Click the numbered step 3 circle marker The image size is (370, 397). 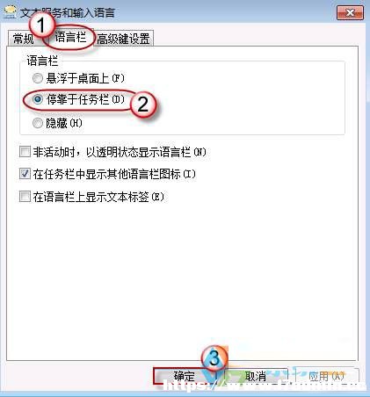pyautogui.click(x=214, y=357)
